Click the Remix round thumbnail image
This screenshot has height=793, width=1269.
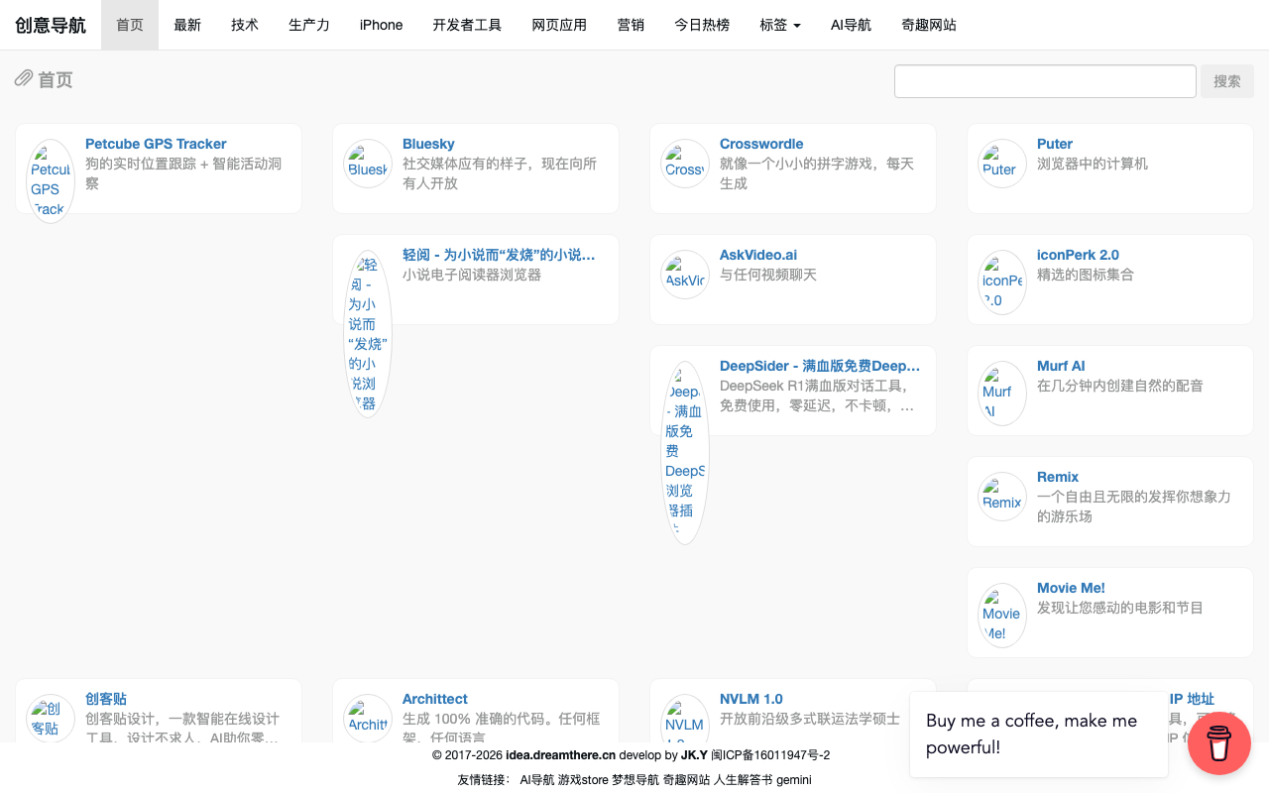(x=1002, y=497)
